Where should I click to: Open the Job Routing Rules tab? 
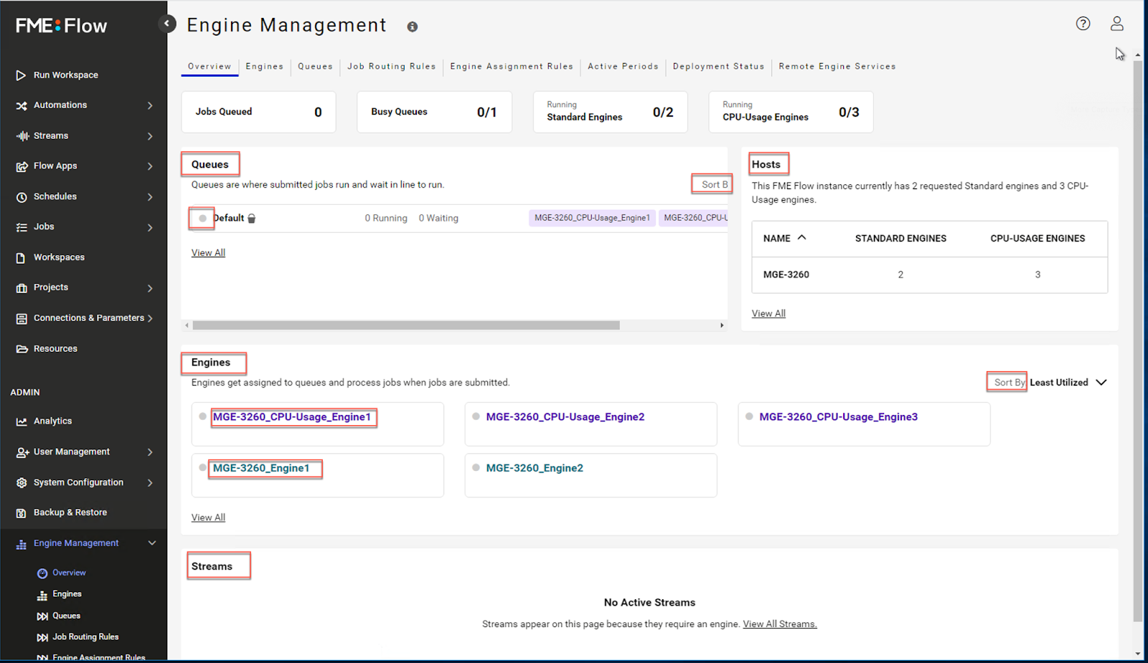click(392, 67)
